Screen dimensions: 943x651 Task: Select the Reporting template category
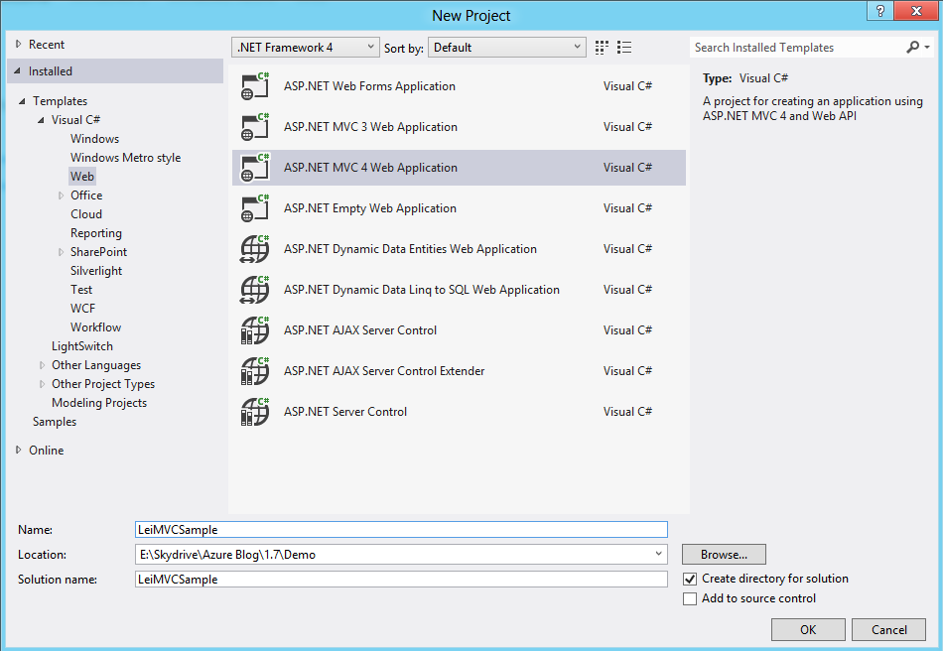click(95, 233)
